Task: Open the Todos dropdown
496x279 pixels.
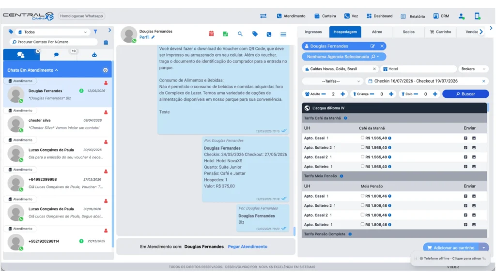Action: [52, 32]
